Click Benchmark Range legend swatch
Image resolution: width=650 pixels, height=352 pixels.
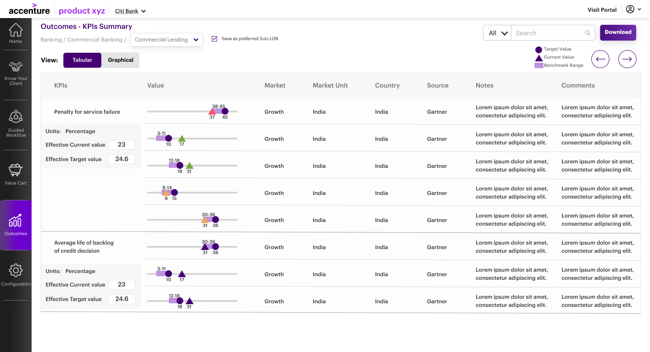[539, 65]
